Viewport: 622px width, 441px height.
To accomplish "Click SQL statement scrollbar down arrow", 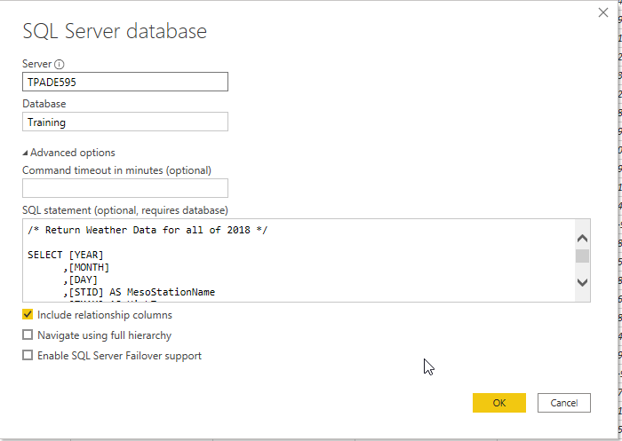I will [x=582, y=282].
